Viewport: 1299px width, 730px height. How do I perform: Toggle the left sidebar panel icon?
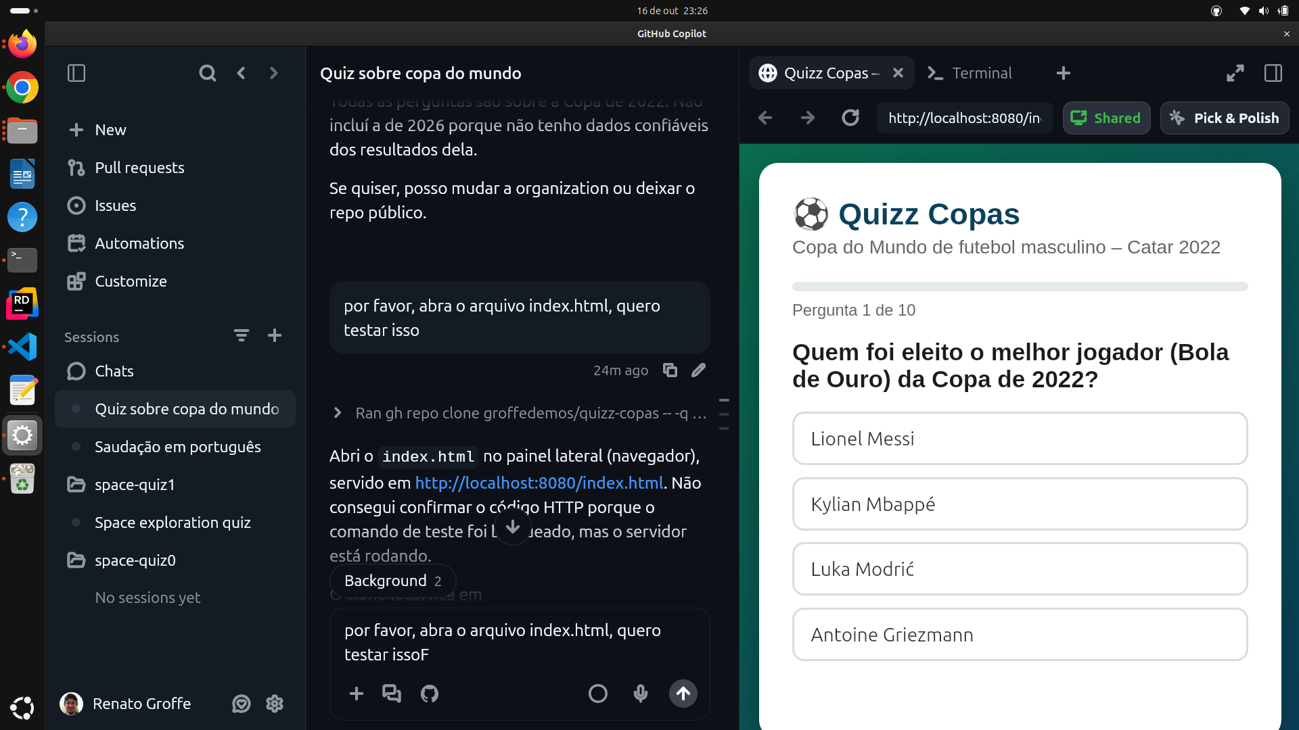tap(76, 73)
